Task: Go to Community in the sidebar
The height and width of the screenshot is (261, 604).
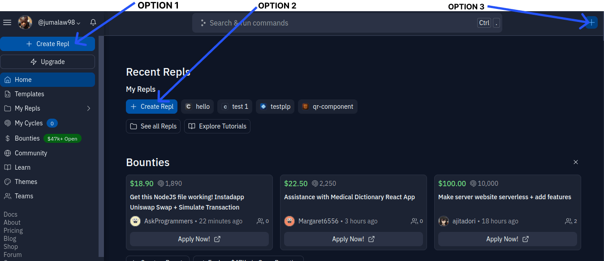Action: (30, 153)
